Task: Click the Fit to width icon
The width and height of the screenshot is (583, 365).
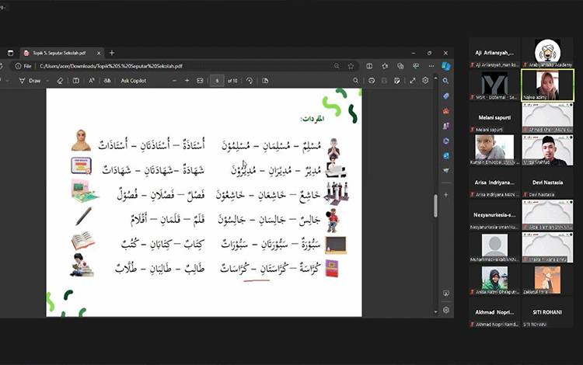Action: tap(200, 81)
